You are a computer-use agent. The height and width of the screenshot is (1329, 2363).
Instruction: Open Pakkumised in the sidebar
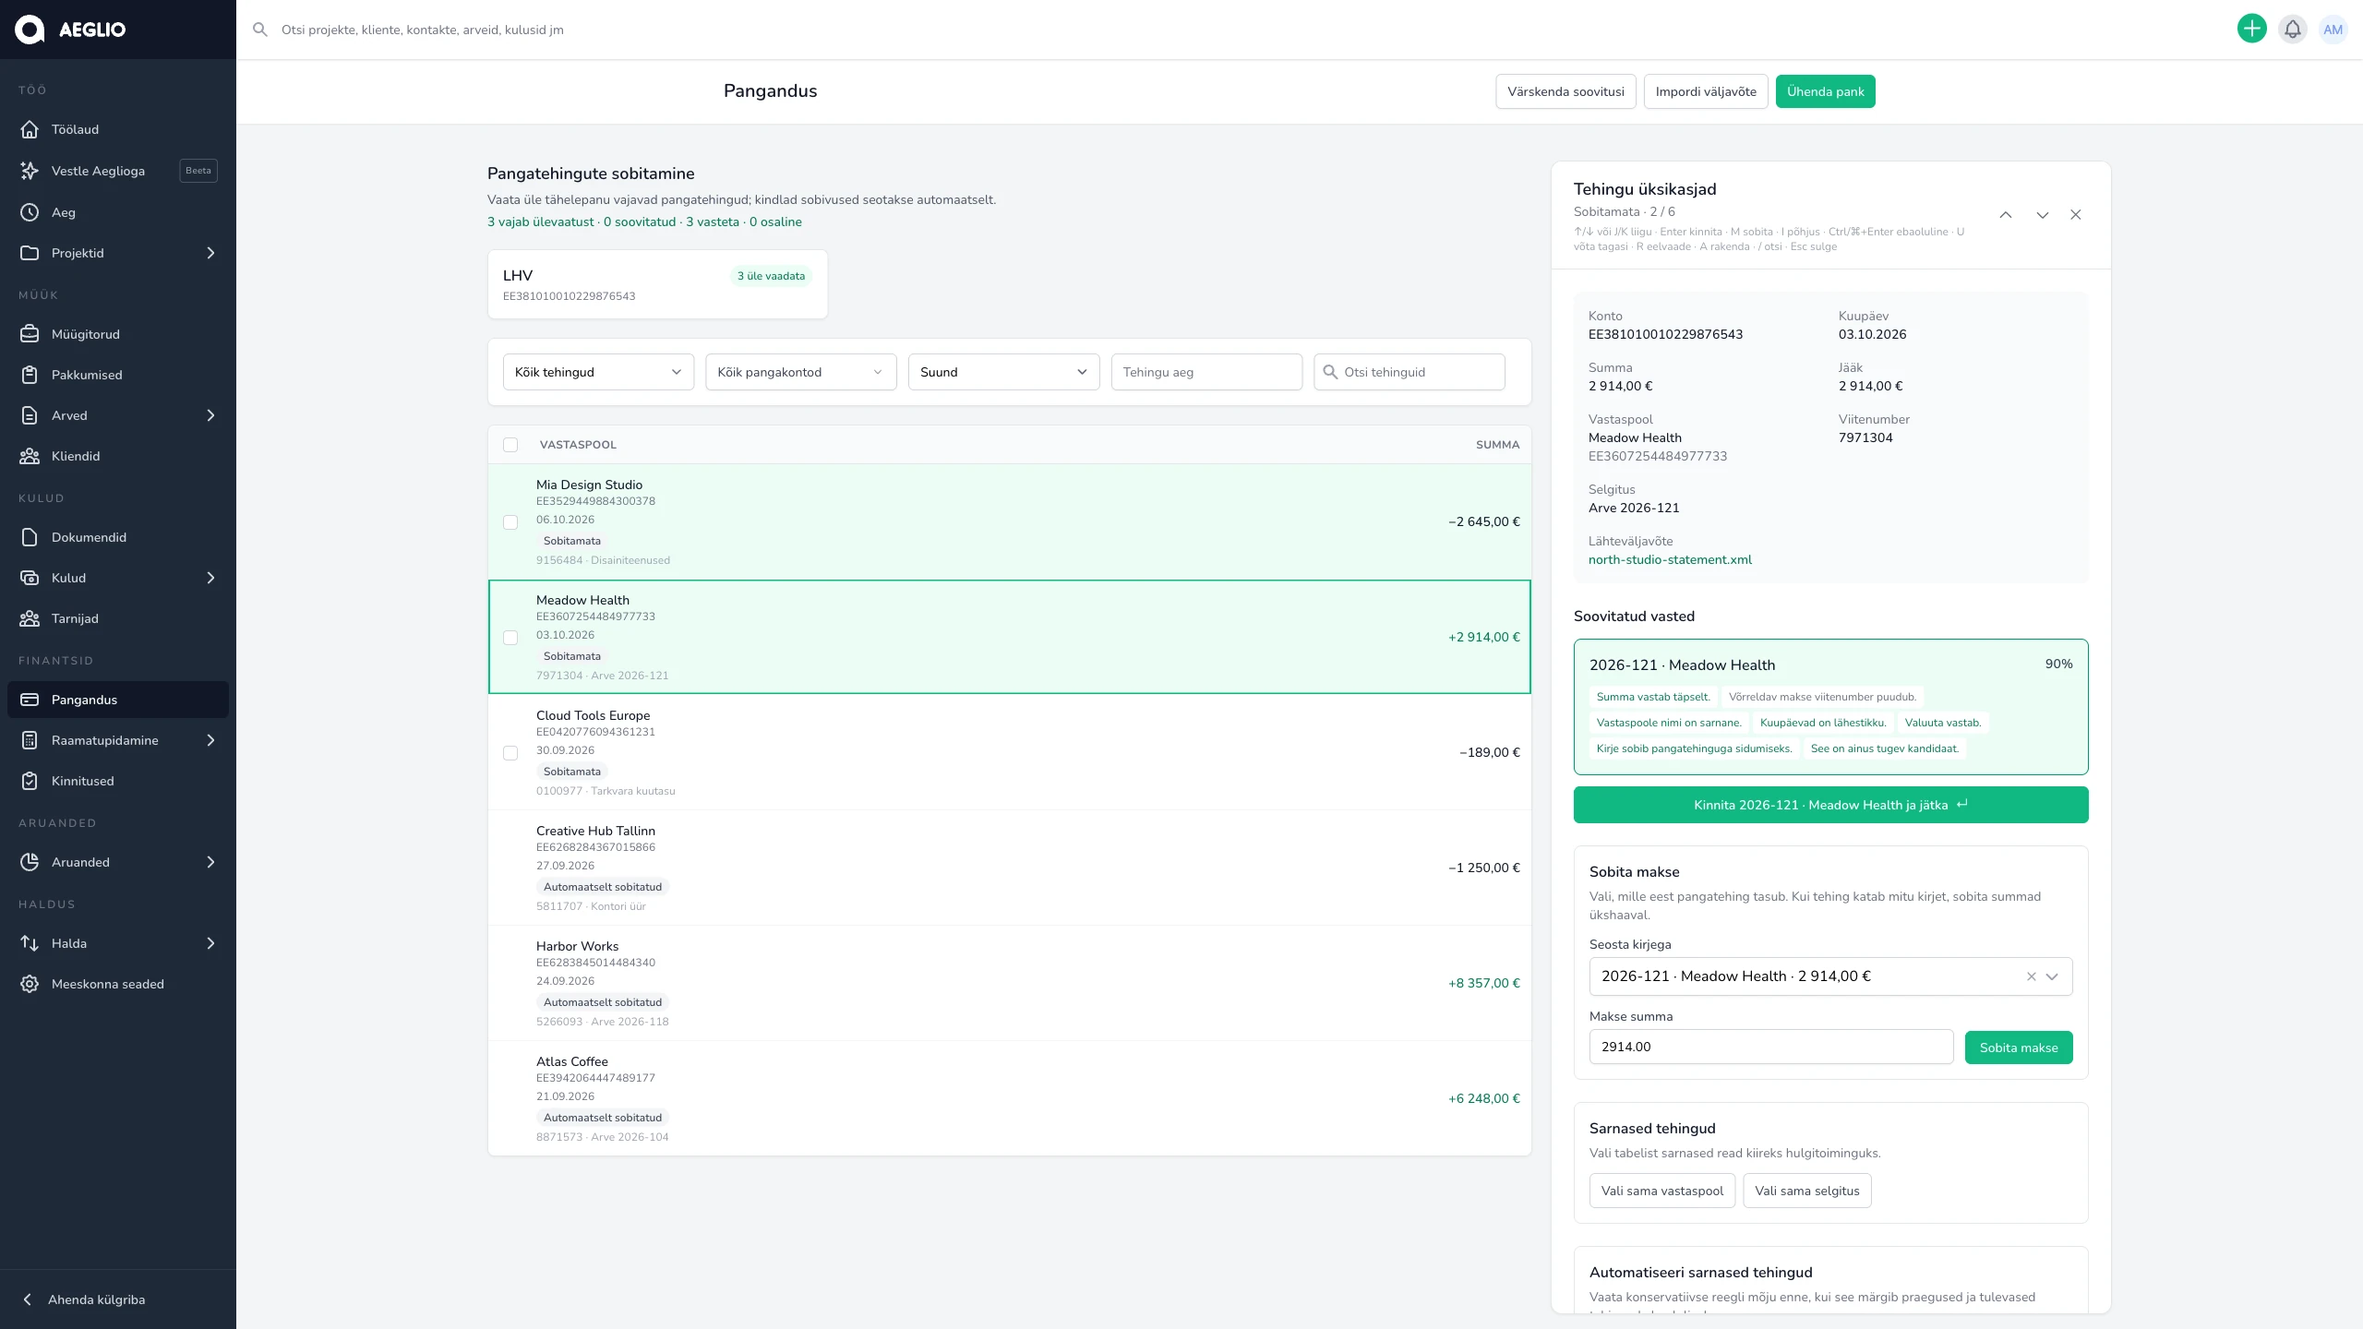(118, 375)
